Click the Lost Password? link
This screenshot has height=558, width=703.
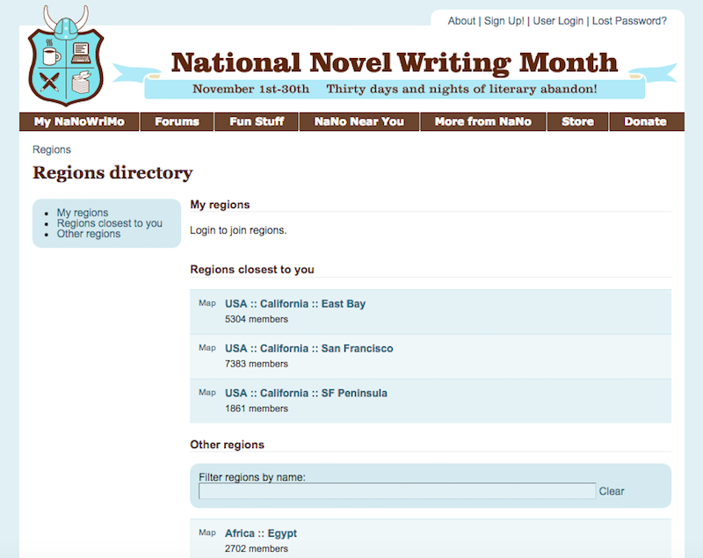coord(629,21)
